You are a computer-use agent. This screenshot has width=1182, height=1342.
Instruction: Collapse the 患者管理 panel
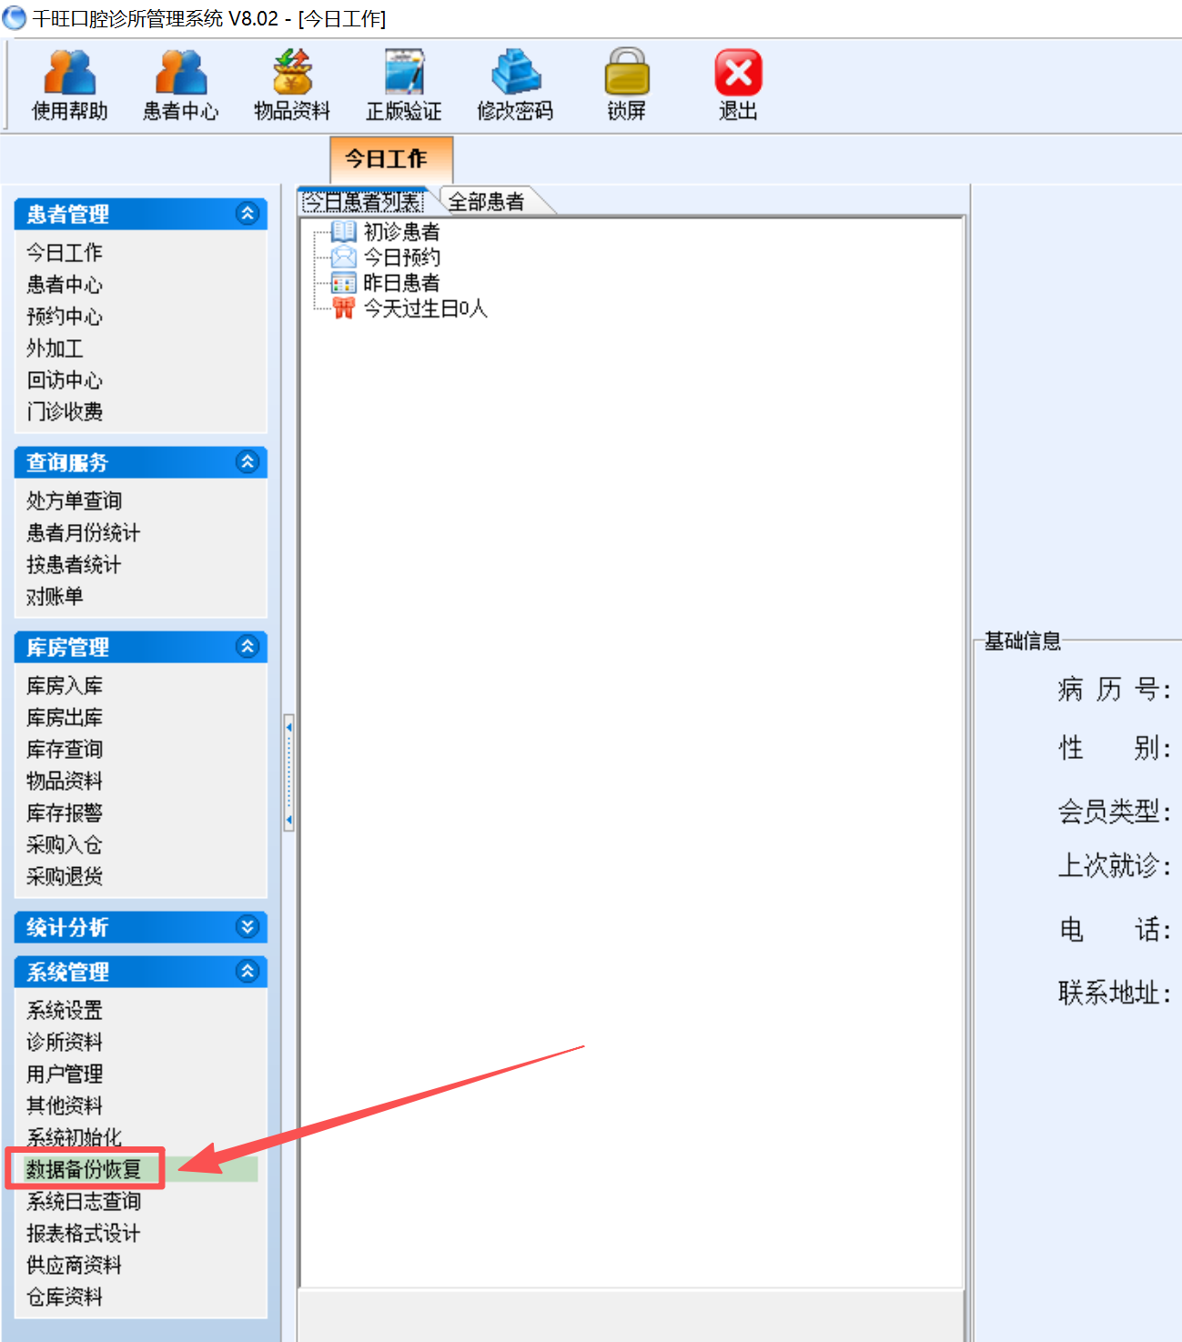click(x=248, y=214)
